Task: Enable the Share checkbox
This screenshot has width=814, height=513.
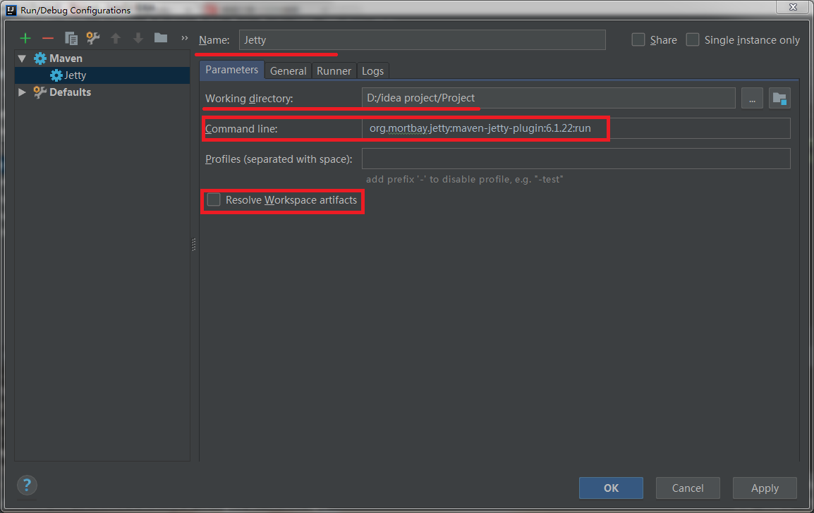Action: point(638,40)
